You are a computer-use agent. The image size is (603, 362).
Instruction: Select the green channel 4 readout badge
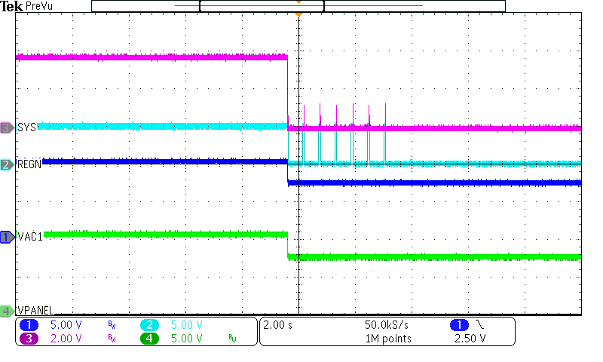point(150,338)
